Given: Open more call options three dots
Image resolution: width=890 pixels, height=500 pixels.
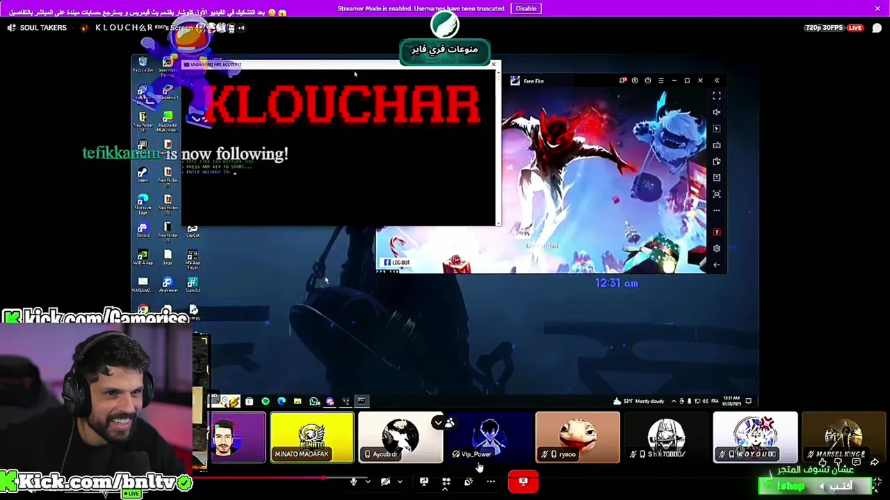Looking at the screenshot, I should (491, 481).
